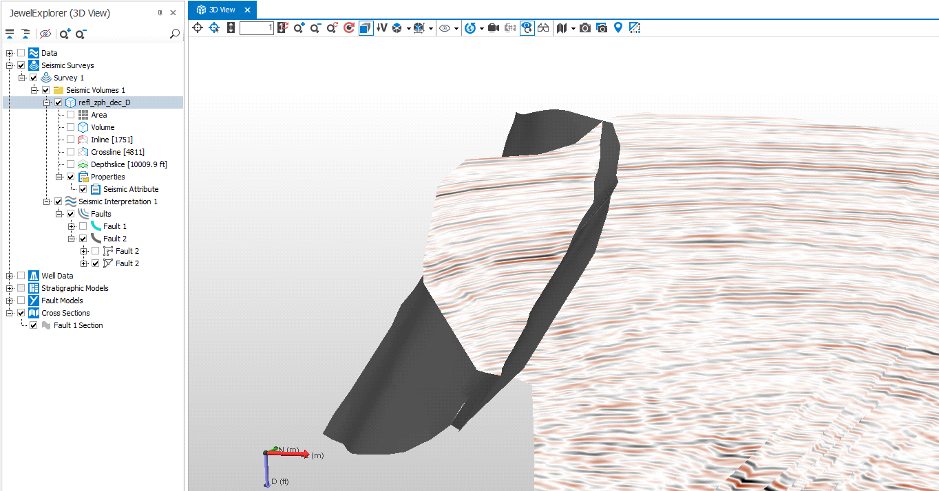Pin the JewelExplorer panel
Screen dimensions: 939x491
[x=160, y=13]
